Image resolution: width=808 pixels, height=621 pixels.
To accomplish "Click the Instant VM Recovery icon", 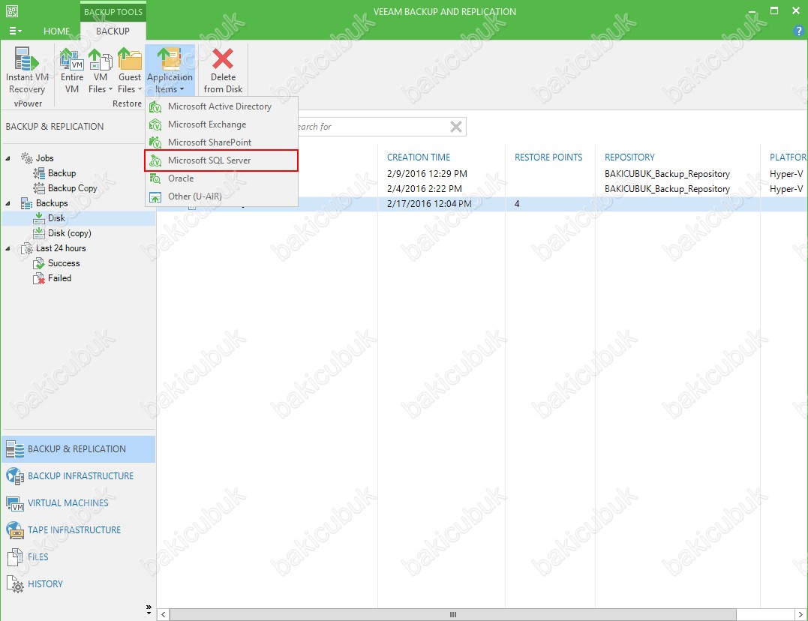I will (x=26, y=58).
